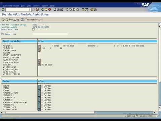Screen dimensions: 161x121
Task: Click the Next Page icon
Action: click(x=74, y=9)
